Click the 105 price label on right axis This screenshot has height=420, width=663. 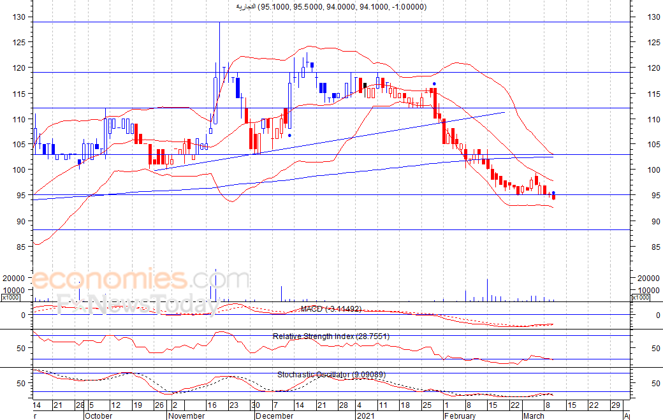[x=653, y=145]
